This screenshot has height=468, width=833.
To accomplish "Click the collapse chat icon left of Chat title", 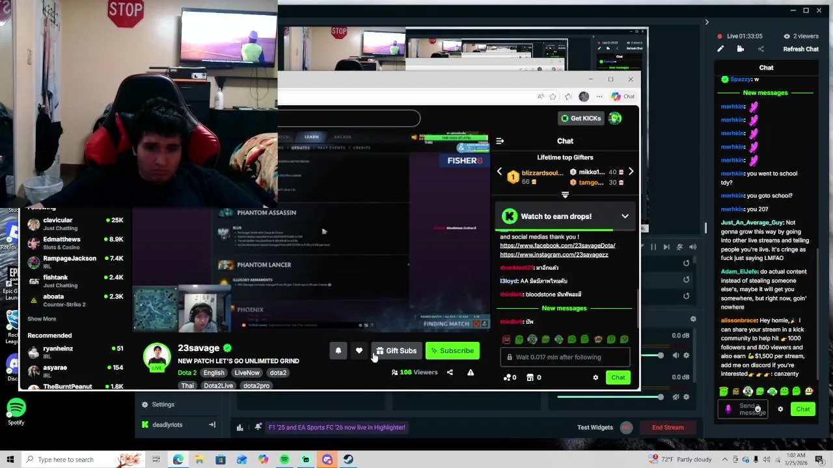I will coord(500,141).
